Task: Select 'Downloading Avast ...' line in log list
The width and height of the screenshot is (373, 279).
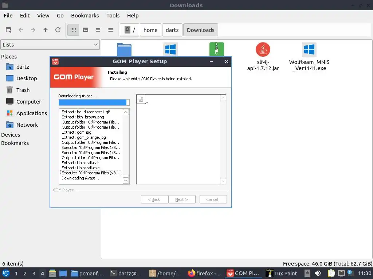Action: coord(81,178)
